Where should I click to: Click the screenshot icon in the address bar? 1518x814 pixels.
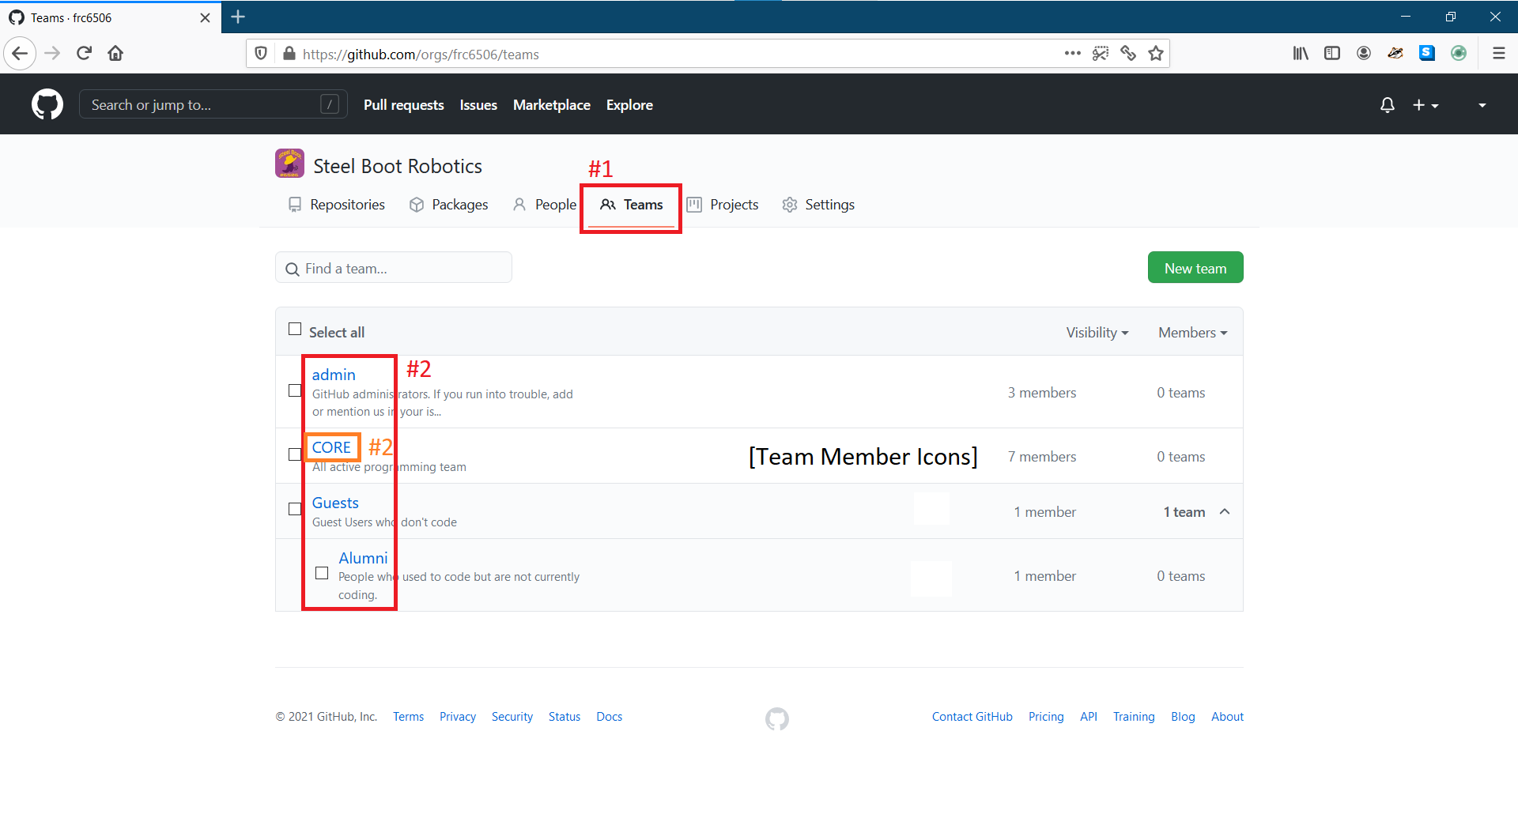(1101, 54)
